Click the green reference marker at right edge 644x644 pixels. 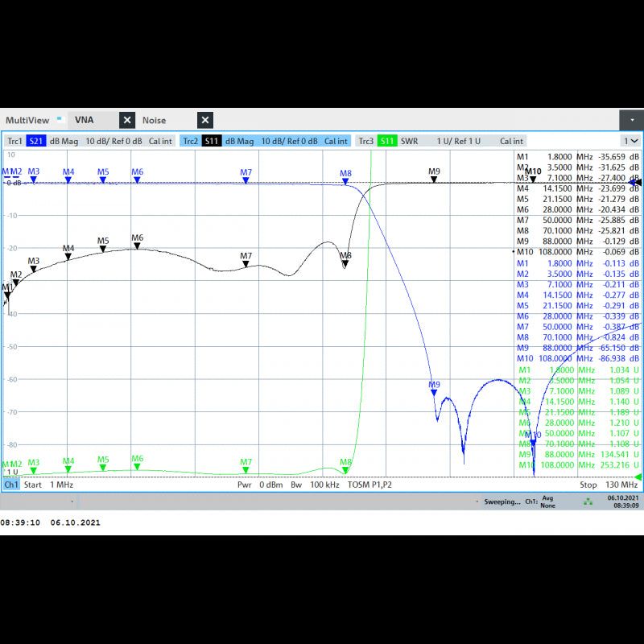(x=638, y=477)
